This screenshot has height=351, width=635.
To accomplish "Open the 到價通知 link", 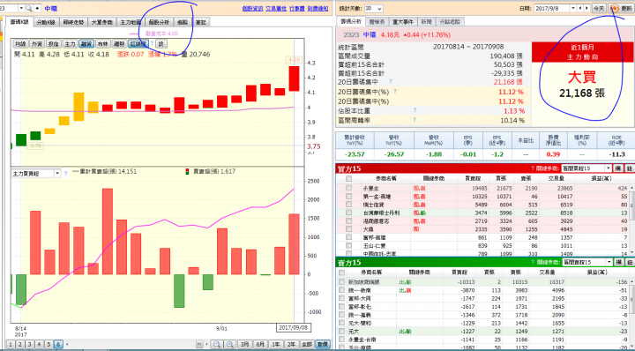I will click(x=317, y=8).
